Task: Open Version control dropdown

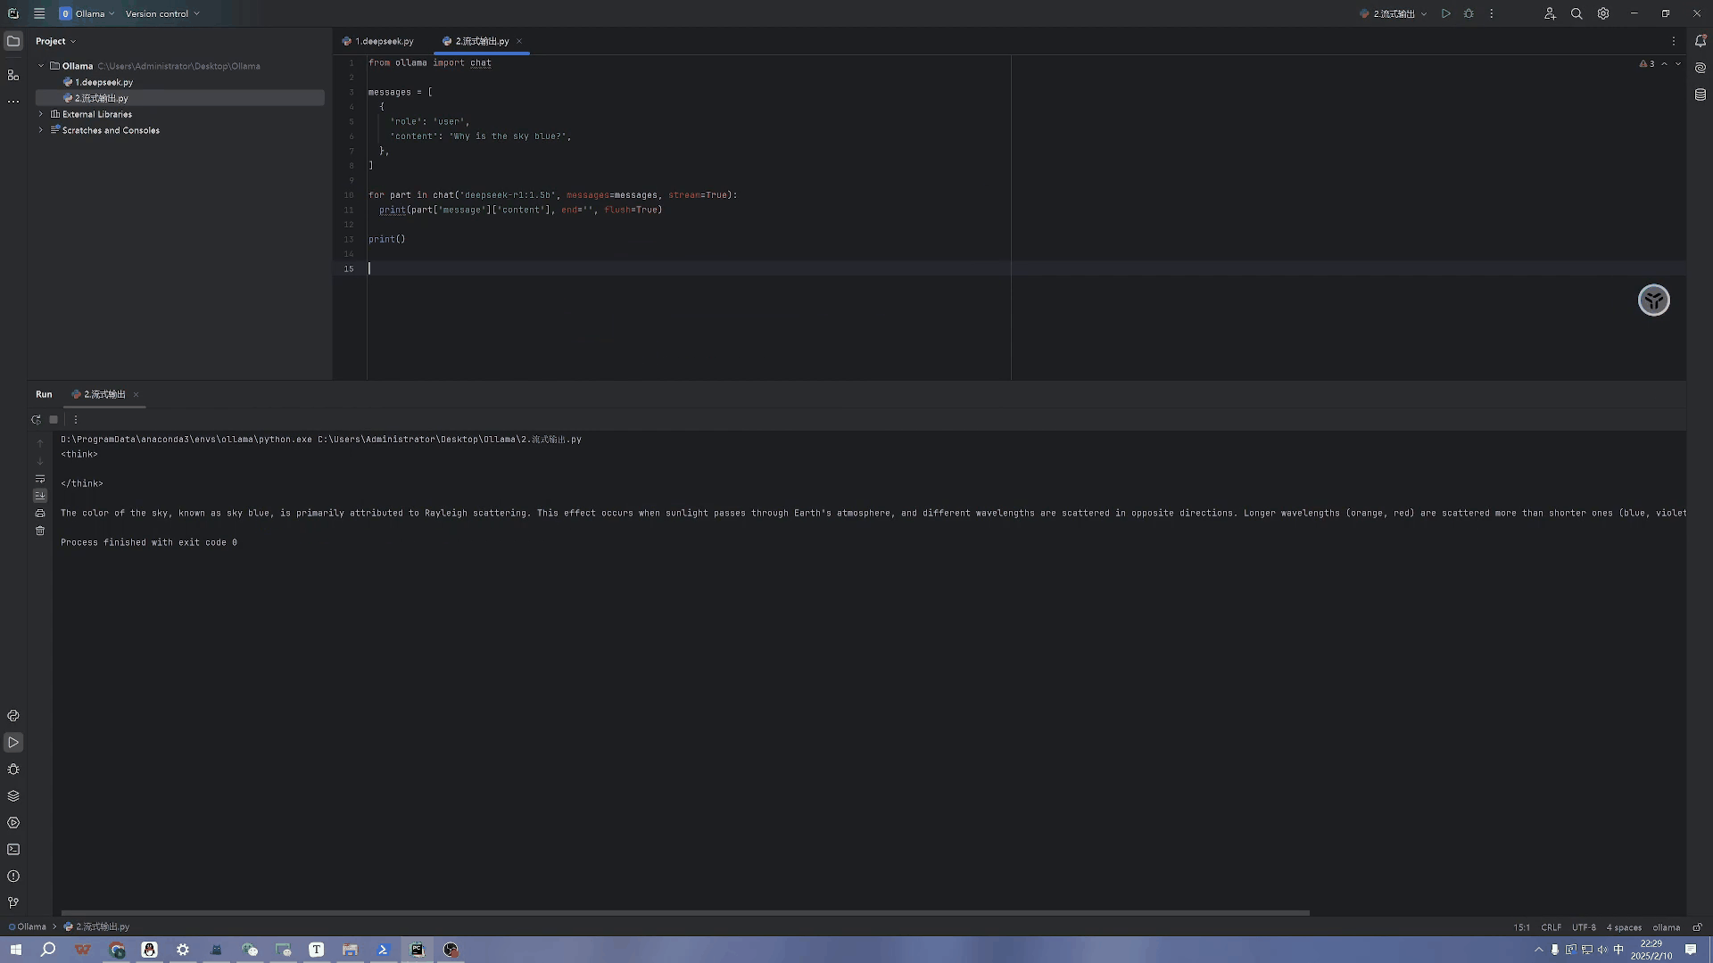Action: [162, 13]
